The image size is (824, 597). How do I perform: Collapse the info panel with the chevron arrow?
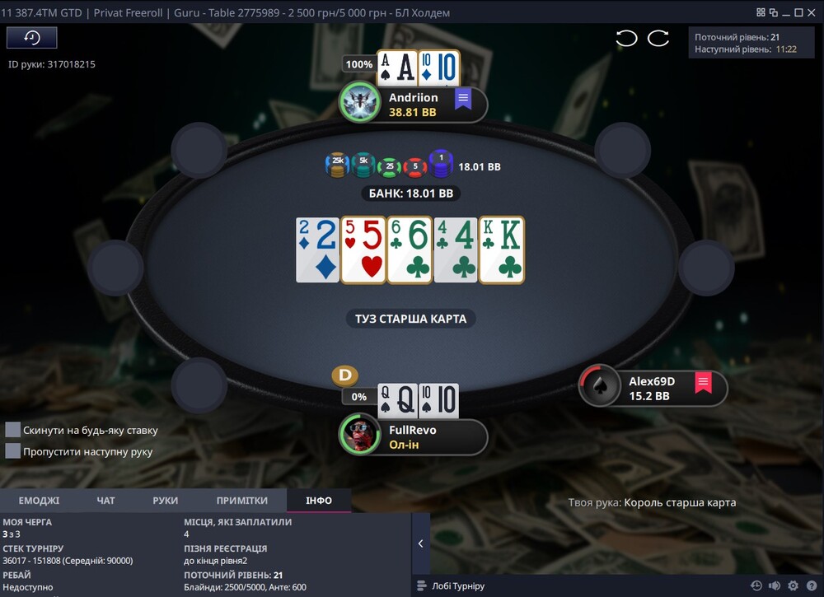pyautogui.click(x=421, y=543)
